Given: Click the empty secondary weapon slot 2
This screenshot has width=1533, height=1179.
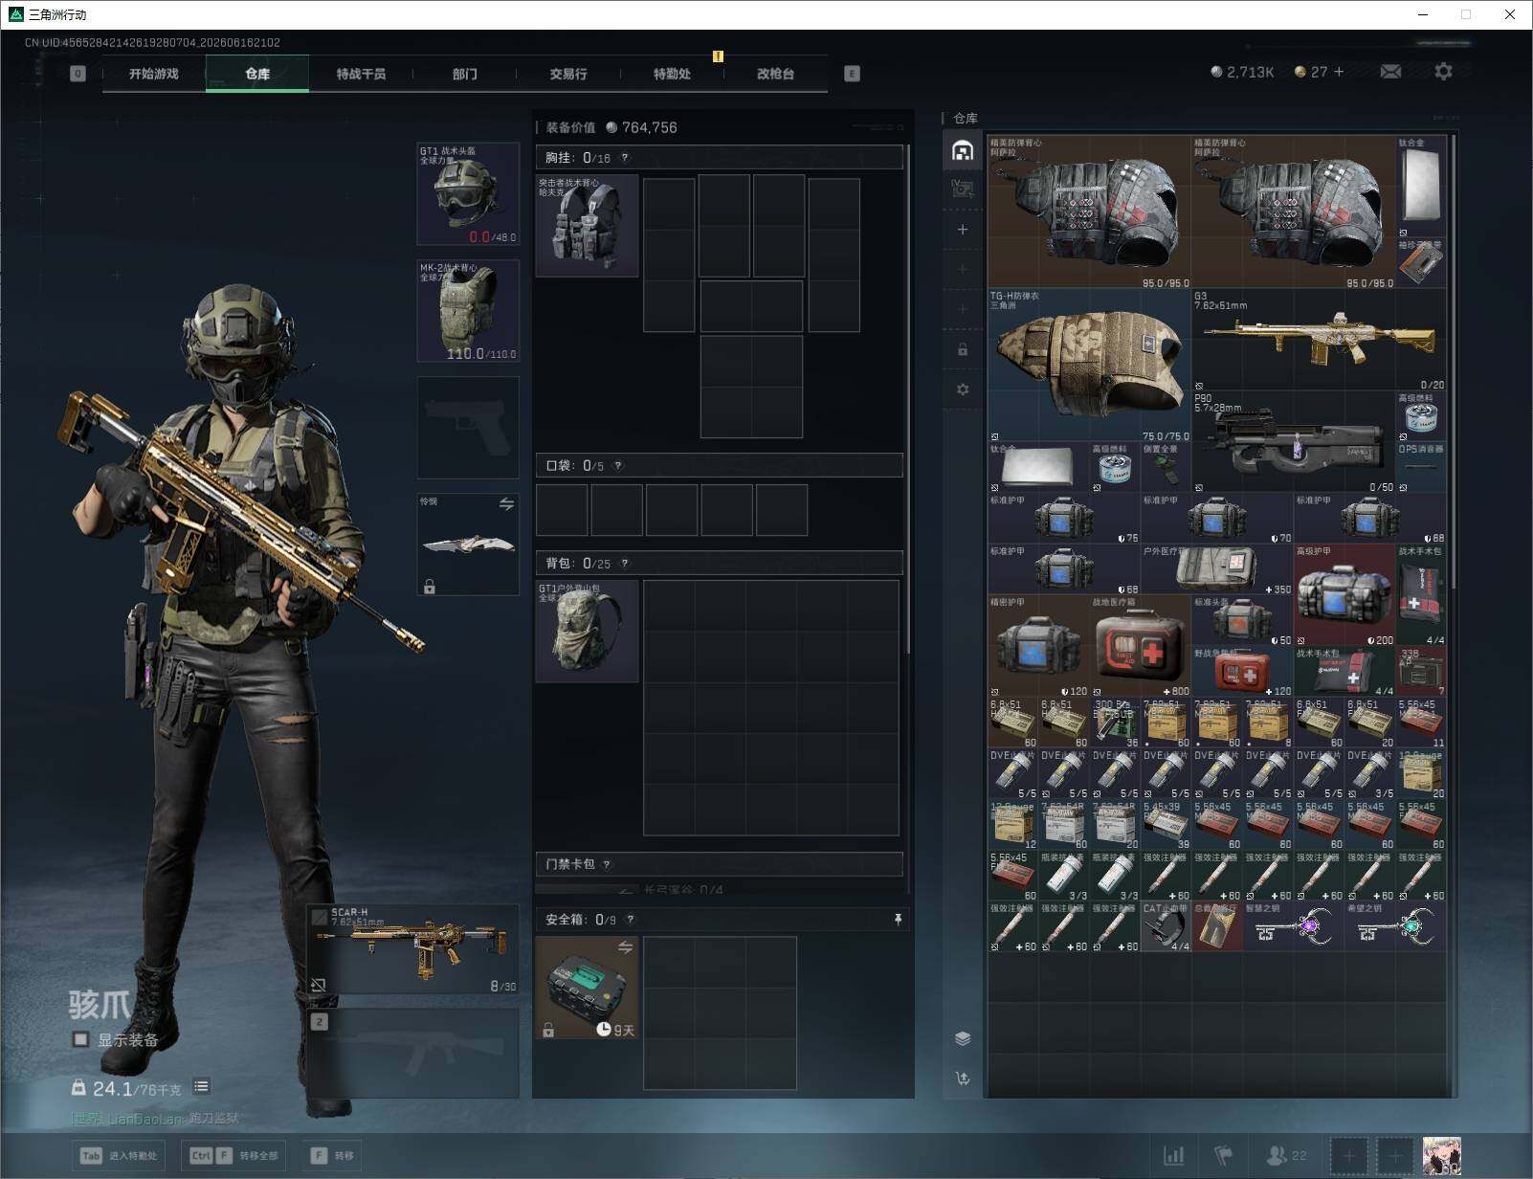Looking at the screenshot, I should click(x=413, y=1053).
